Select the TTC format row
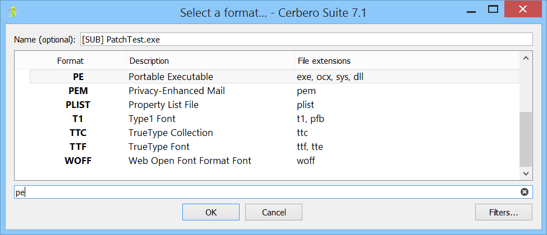This screenshot has width=547, height=235. (x=274, y=133)
